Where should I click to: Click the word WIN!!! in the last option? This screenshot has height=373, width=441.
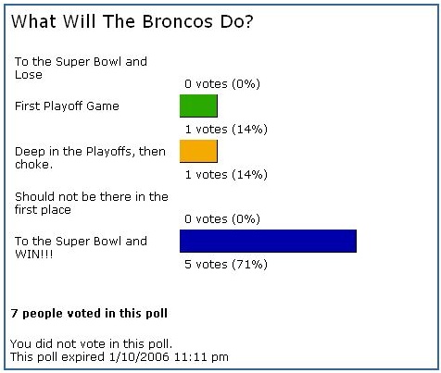[34, 255]
